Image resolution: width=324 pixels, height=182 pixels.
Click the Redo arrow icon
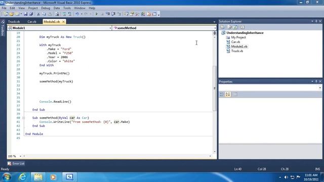point(86,14)
